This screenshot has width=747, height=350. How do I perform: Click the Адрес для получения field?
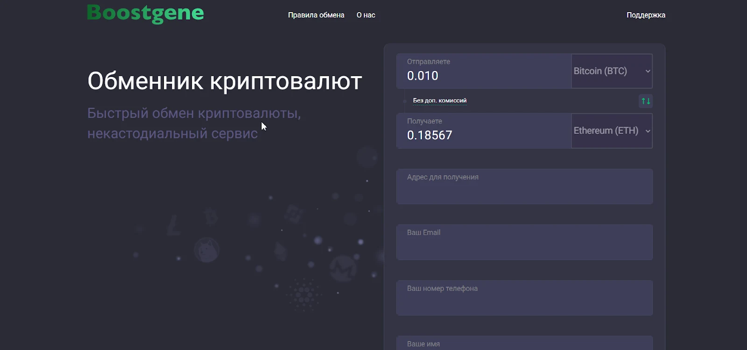point(524,186)
